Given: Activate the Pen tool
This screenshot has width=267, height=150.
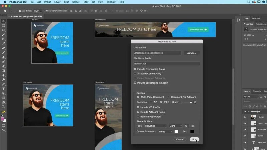Looking at the screenshot, I should (x=3, y=84).
